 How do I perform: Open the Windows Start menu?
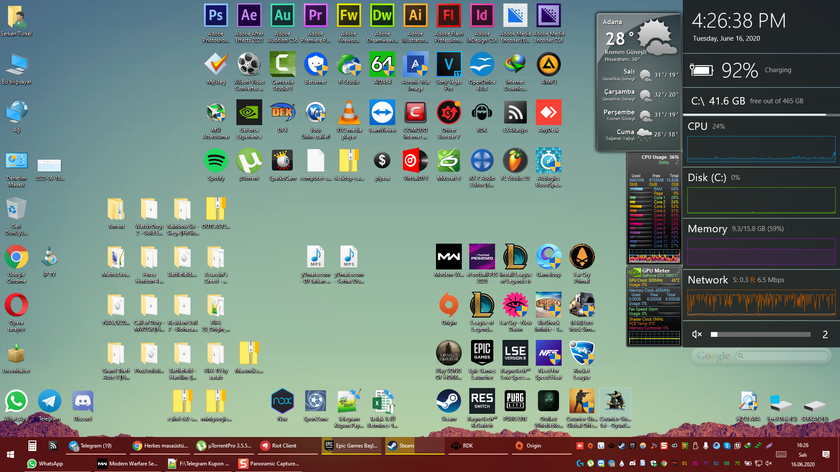click(11, 455)
